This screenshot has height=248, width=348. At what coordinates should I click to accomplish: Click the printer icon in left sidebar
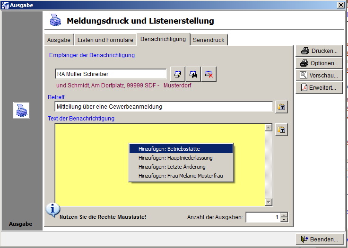point(22,110)
